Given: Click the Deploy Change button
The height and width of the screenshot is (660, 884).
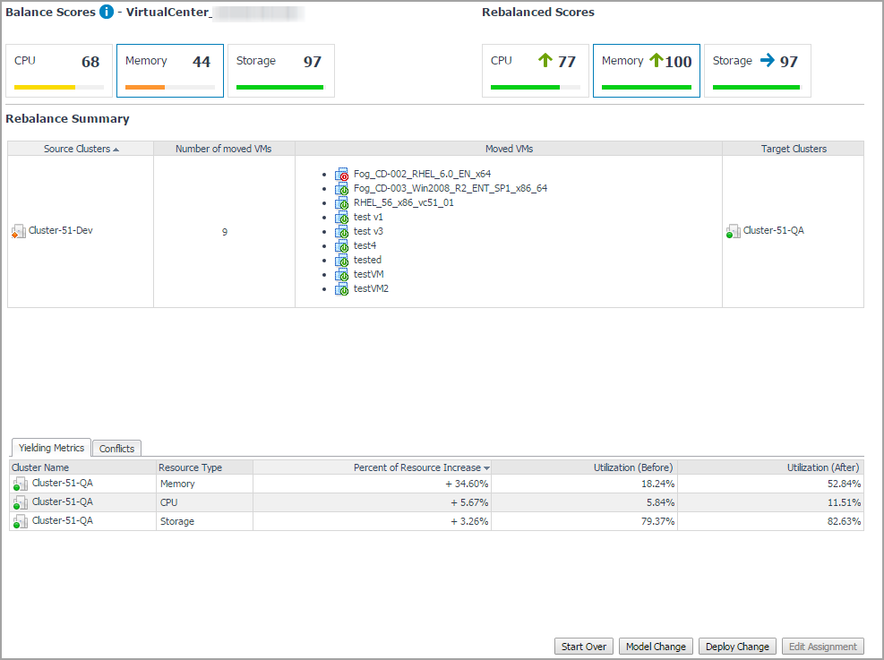Looking at the screenshot, I should tap(737, 647).
